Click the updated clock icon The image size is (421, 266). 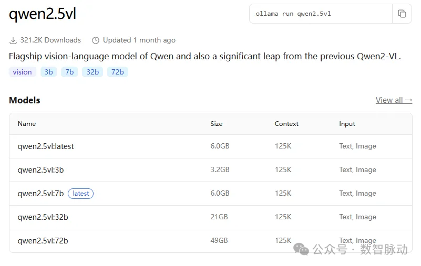pyautogui.click(x=96, y=40)
